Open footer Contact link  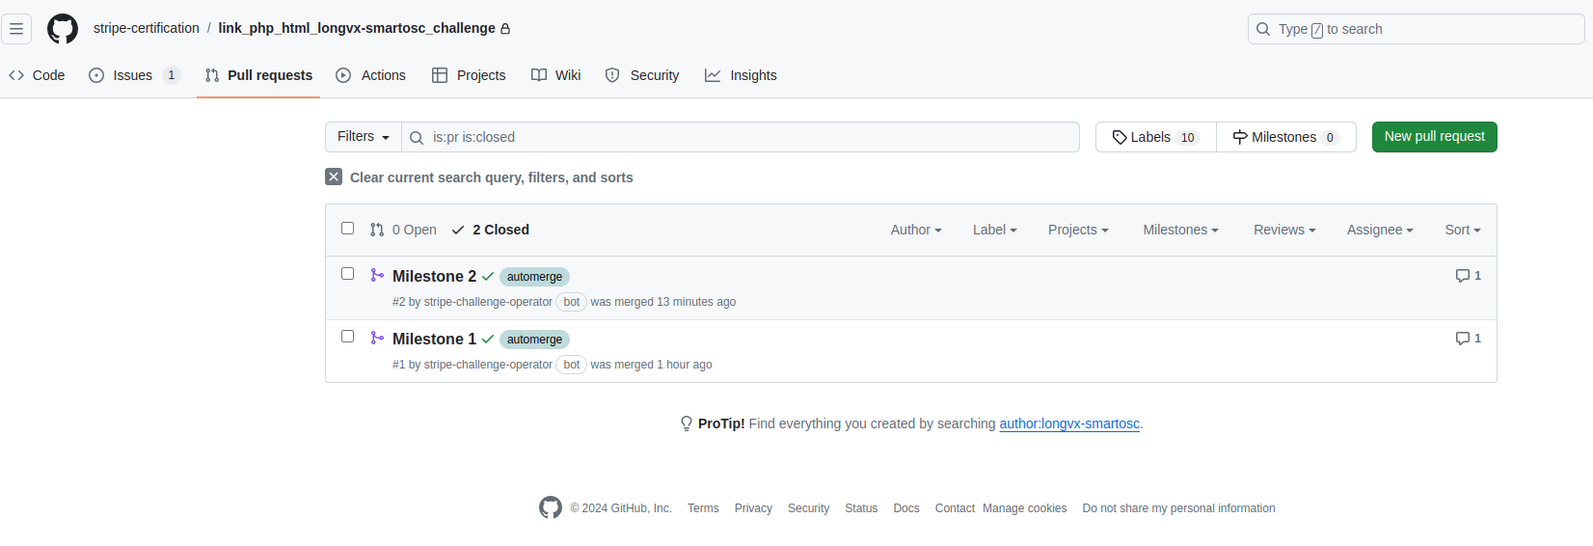(x=955, y=508)
